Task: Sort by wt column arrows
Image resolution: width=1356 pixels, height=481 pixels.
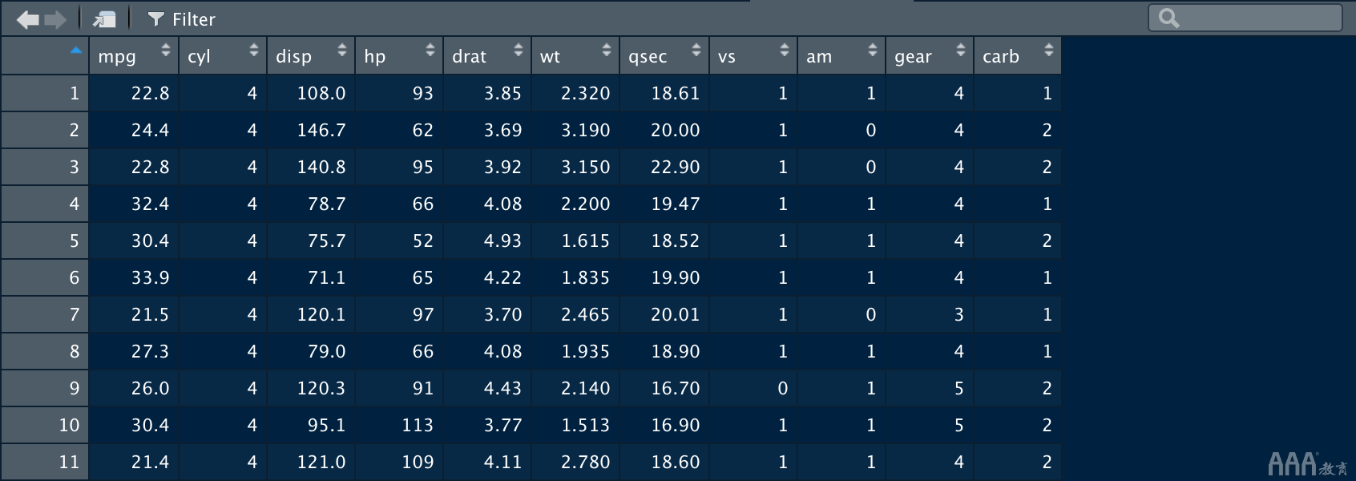Action: pyautogui.click(x=607, y=51)
